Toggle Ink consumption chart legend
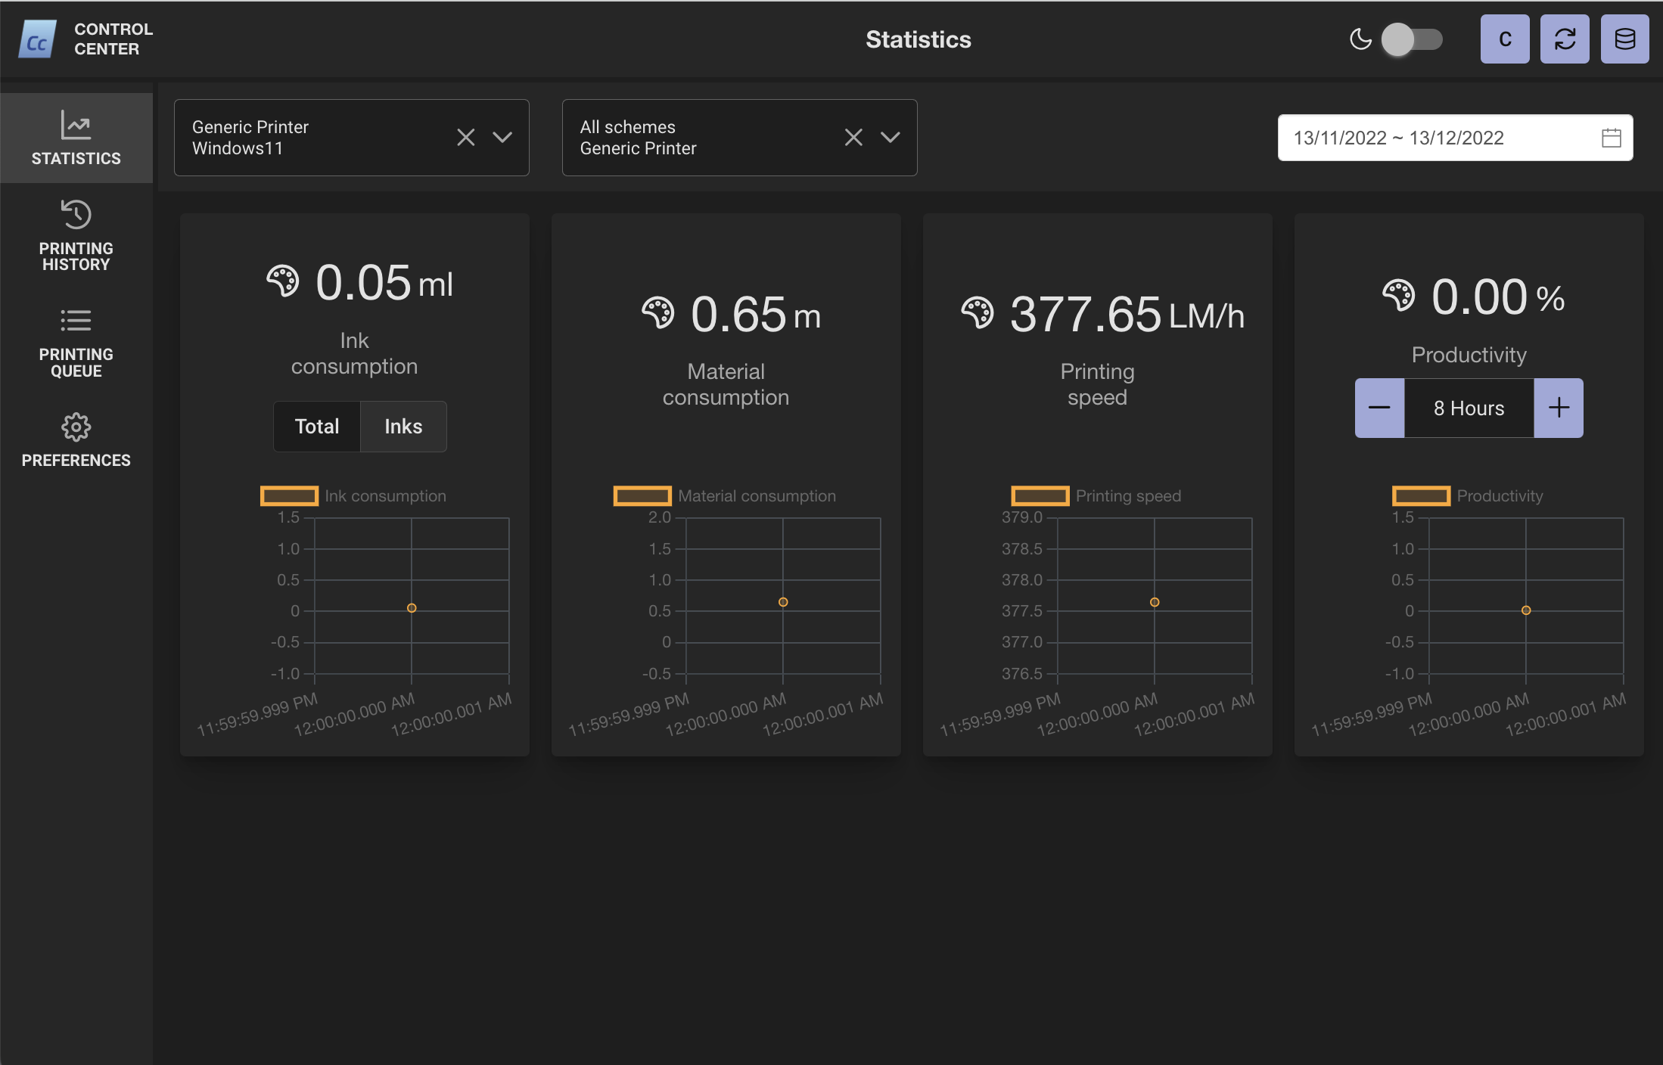Image resolution: width=1663 pixels, height=1065 pixels. tap(354, 496)
